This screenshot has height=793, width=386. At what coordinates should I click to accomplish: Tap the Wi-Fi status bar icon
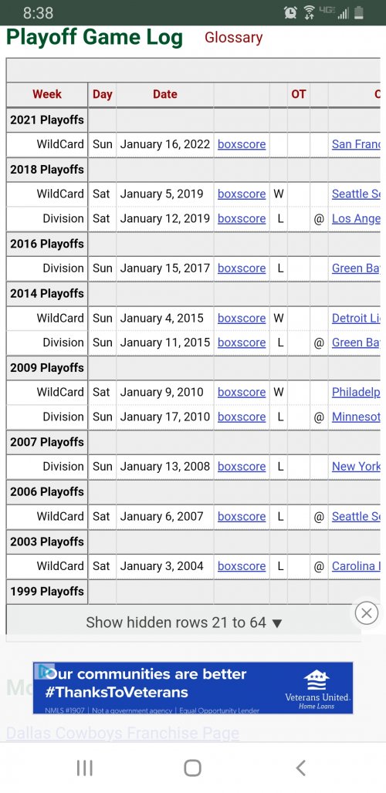[x=309, y=12]
